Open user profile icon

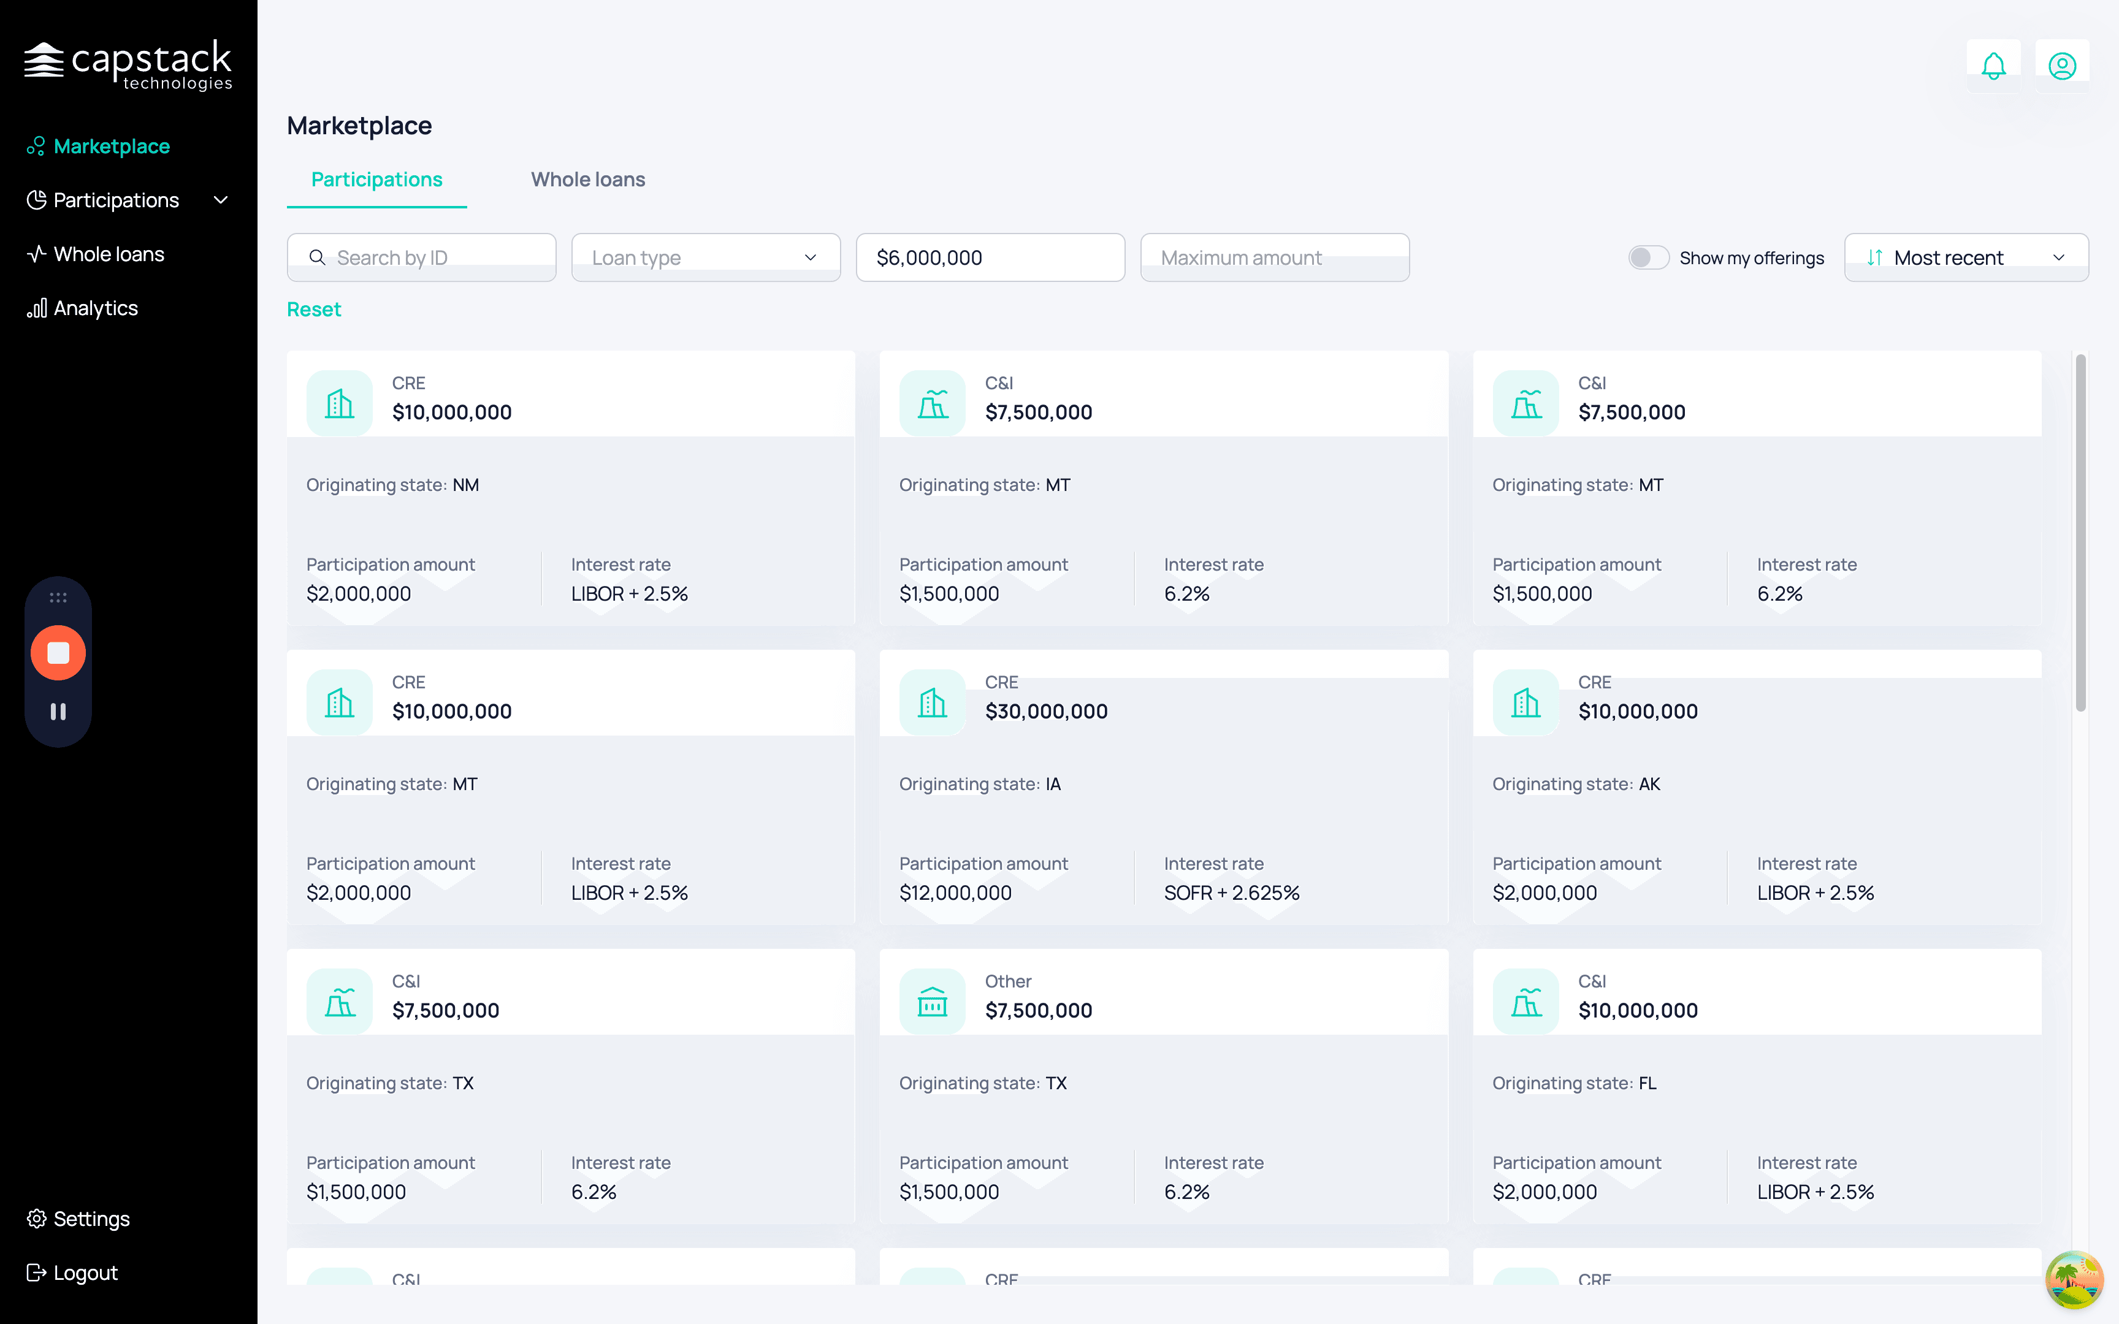click(2062, 66)
